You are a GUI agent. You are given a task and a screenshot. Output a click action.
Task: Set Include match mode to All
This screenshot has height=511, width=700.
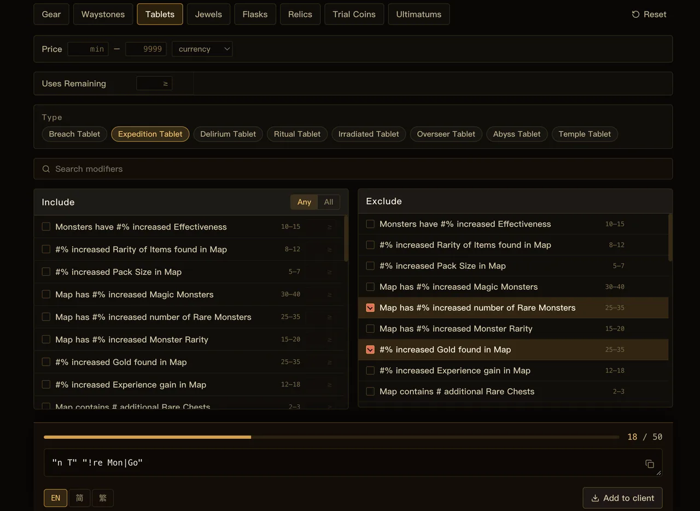tap(329, 202)
